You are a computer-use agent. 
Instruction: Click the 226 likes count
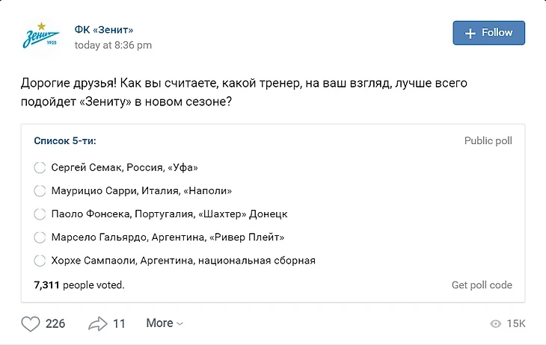[x=55, y=323]
